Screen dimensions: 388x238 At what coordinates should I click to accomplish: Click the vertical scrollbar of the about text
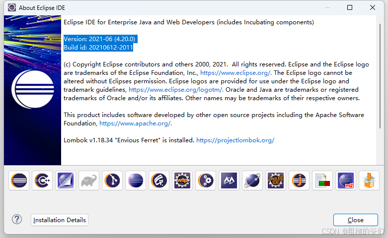tap(380, 76)
